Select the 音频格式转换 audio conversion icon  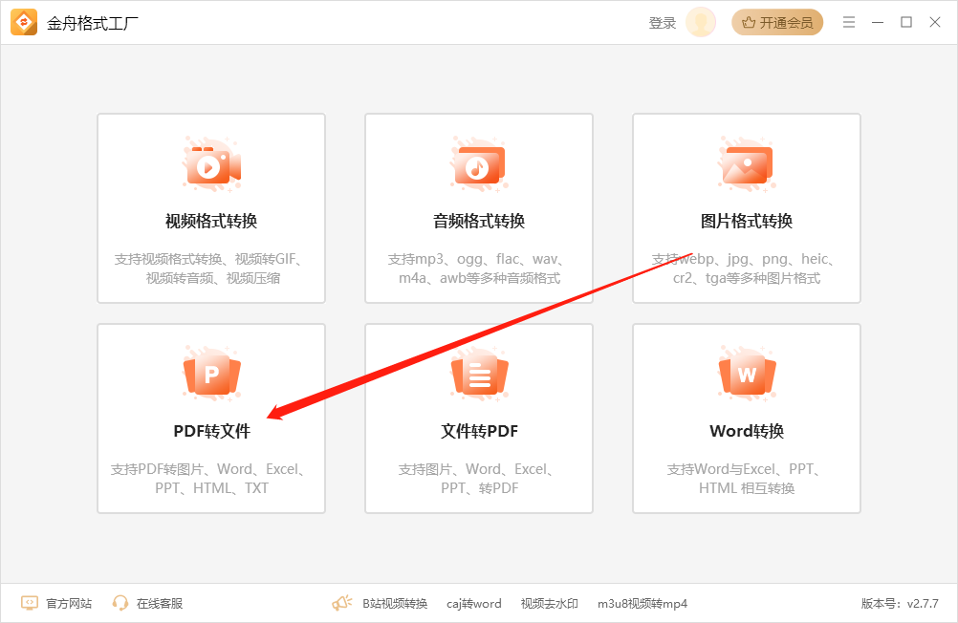478,162
